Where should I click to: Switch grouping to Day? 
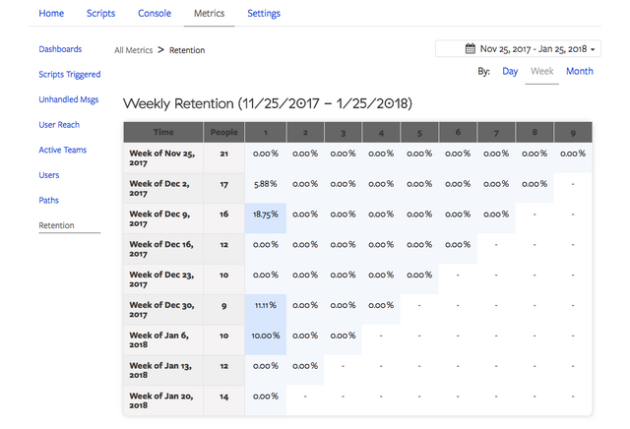click(x=510, y=72)
